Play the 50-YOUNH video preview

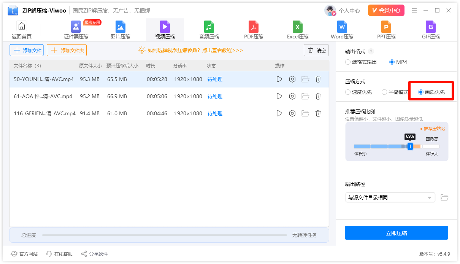click(x=279, y=79)
